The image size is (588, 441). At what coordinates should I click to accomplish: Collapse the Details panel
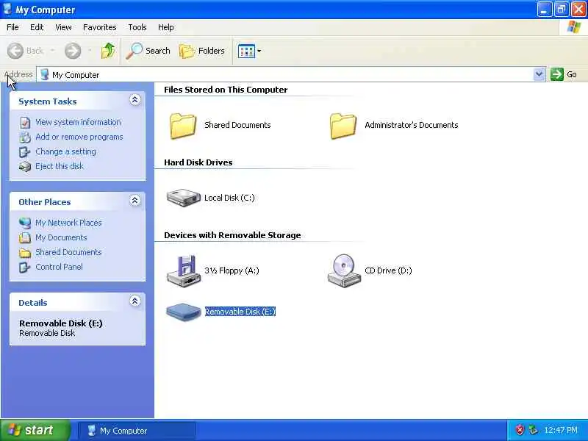(x=135, y=301)
